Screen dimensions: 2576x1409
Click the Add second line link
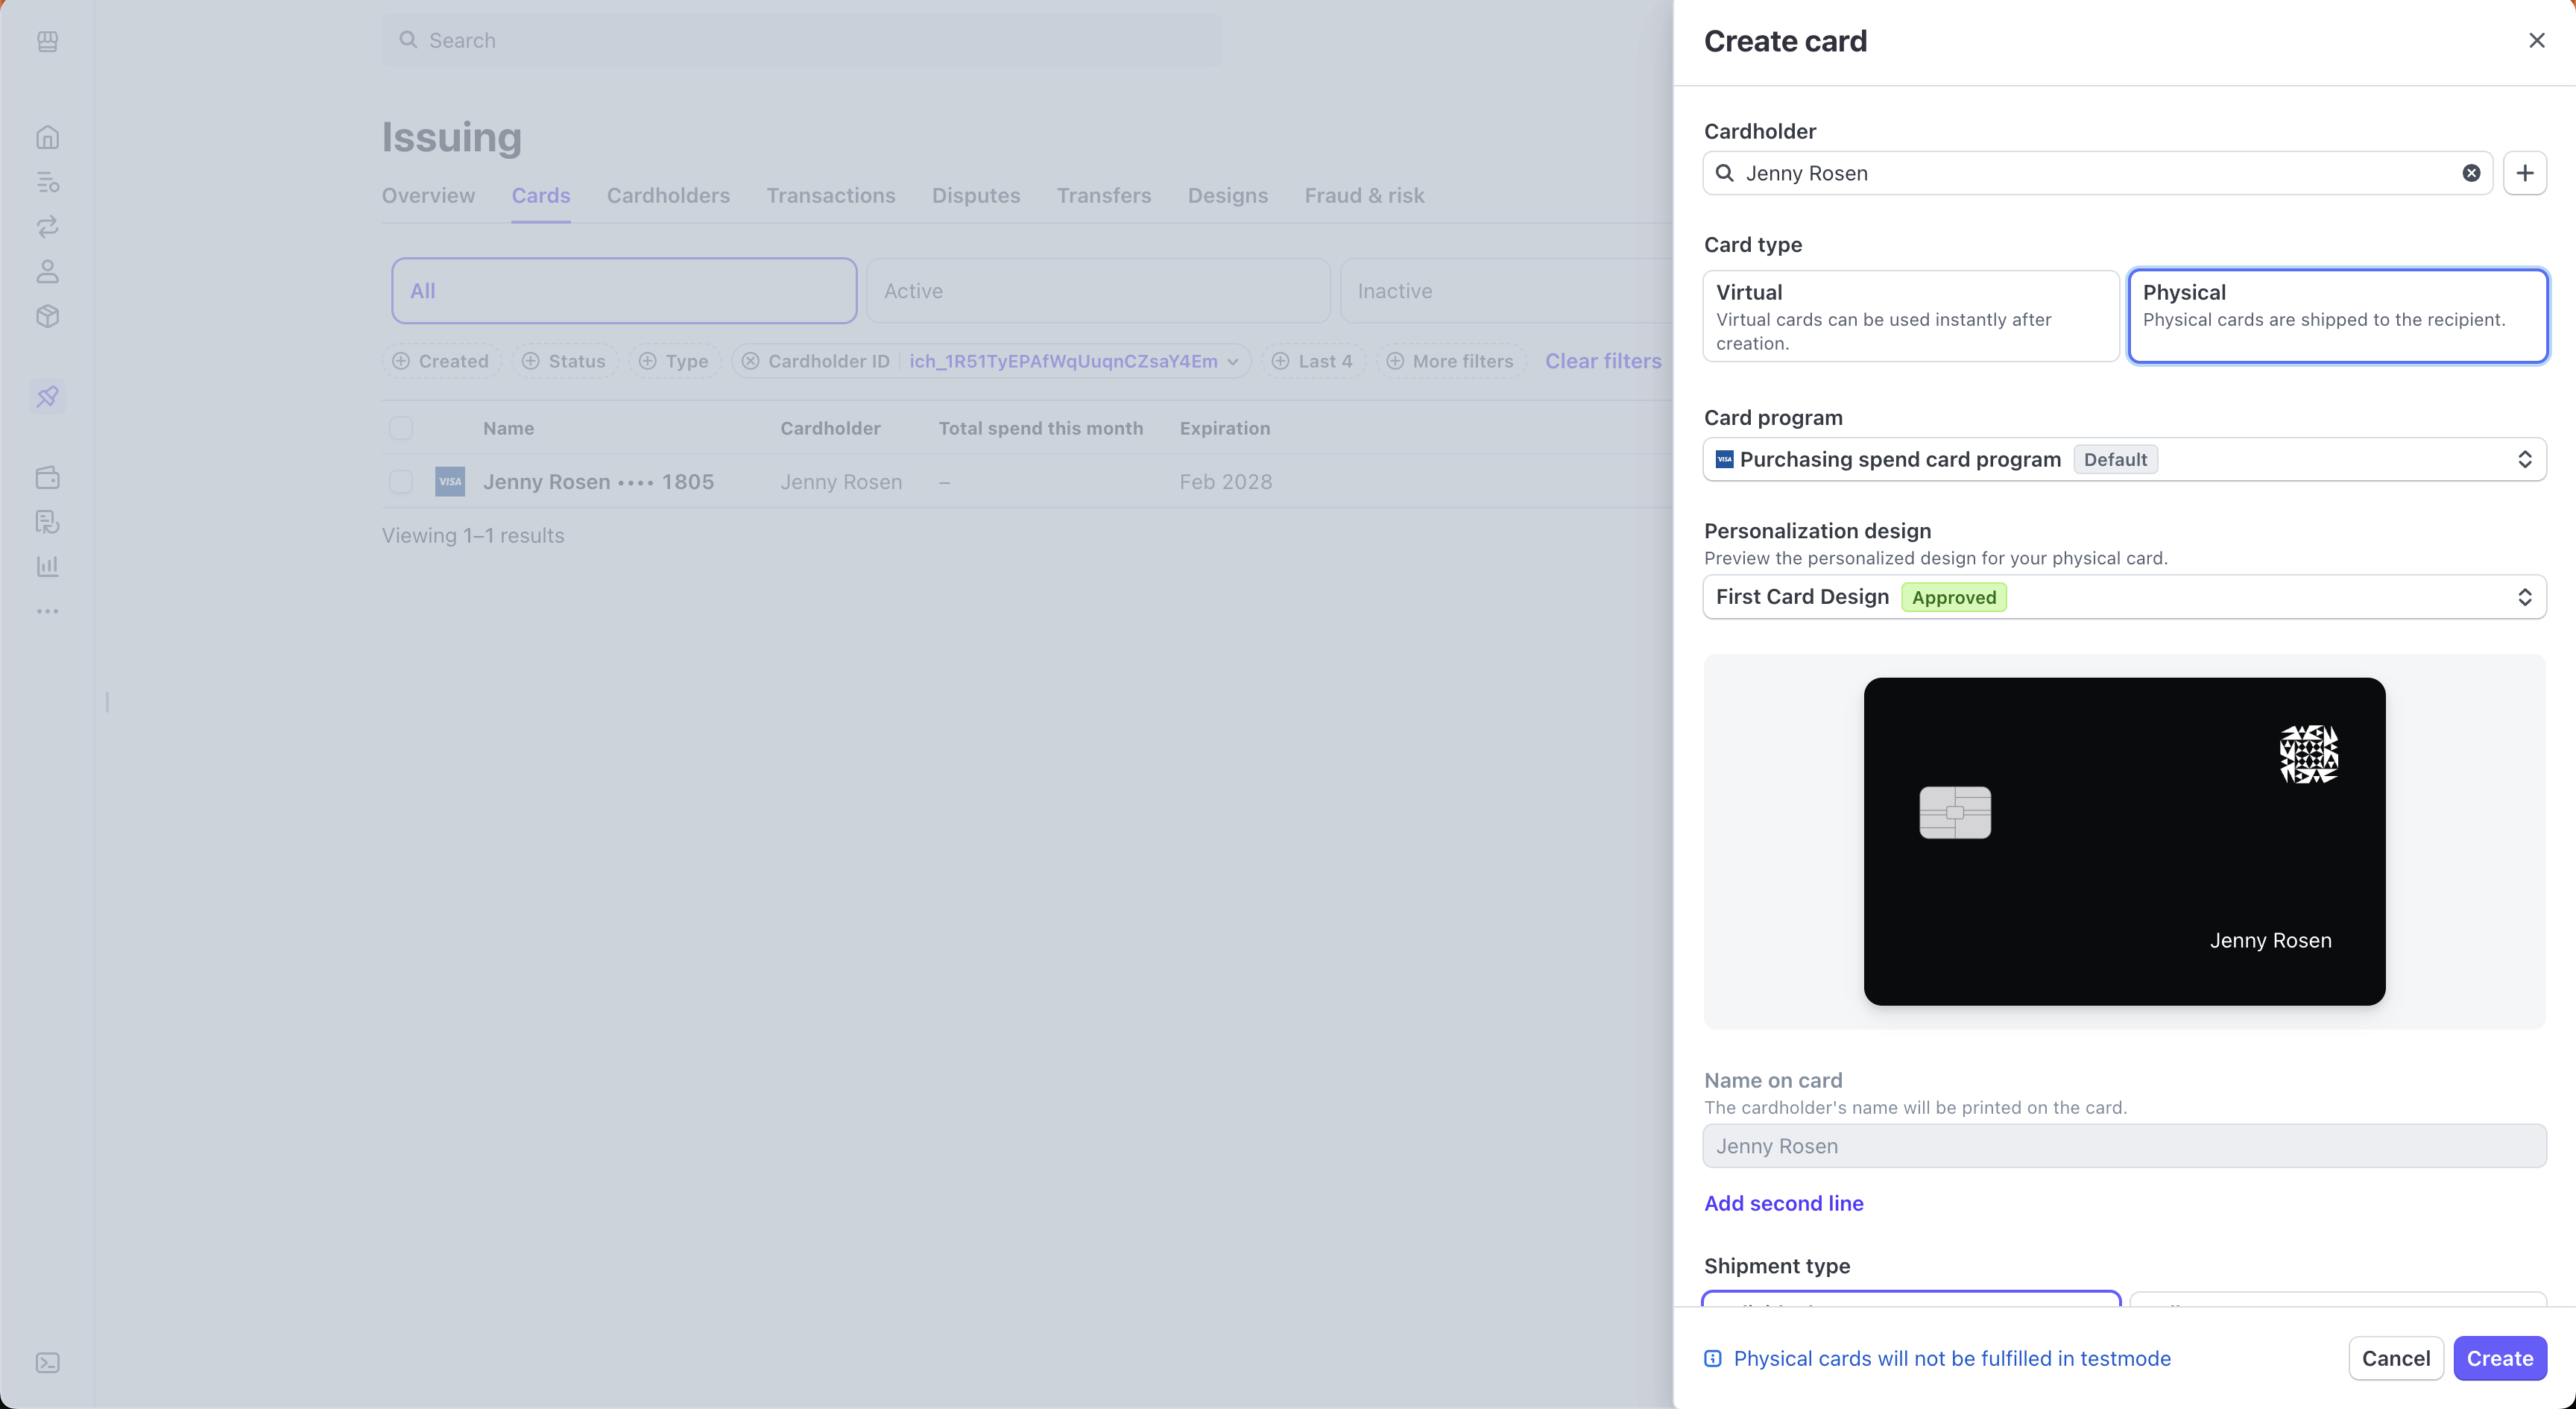1783,1203
